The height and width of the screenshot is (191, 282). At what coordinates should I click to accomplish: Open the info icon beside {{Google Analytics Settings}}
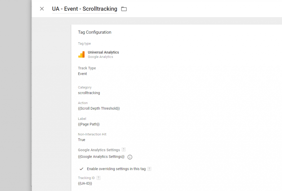coord(130,157)
